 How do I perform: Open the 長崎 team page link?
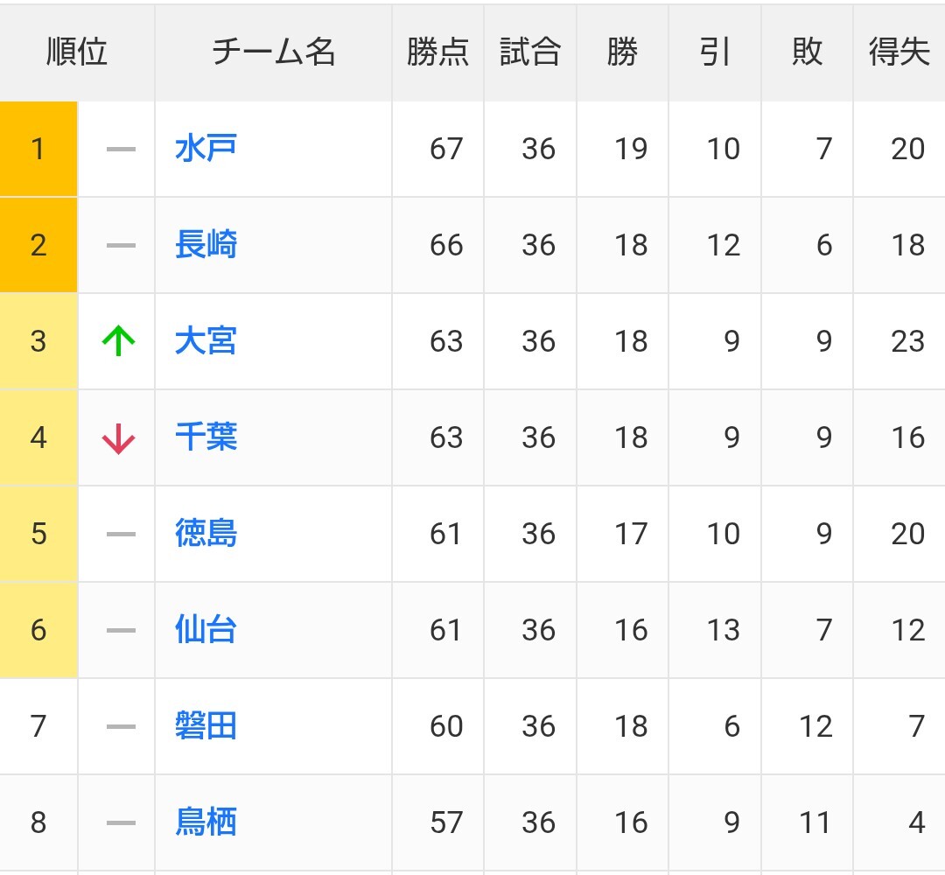point(206,245)
